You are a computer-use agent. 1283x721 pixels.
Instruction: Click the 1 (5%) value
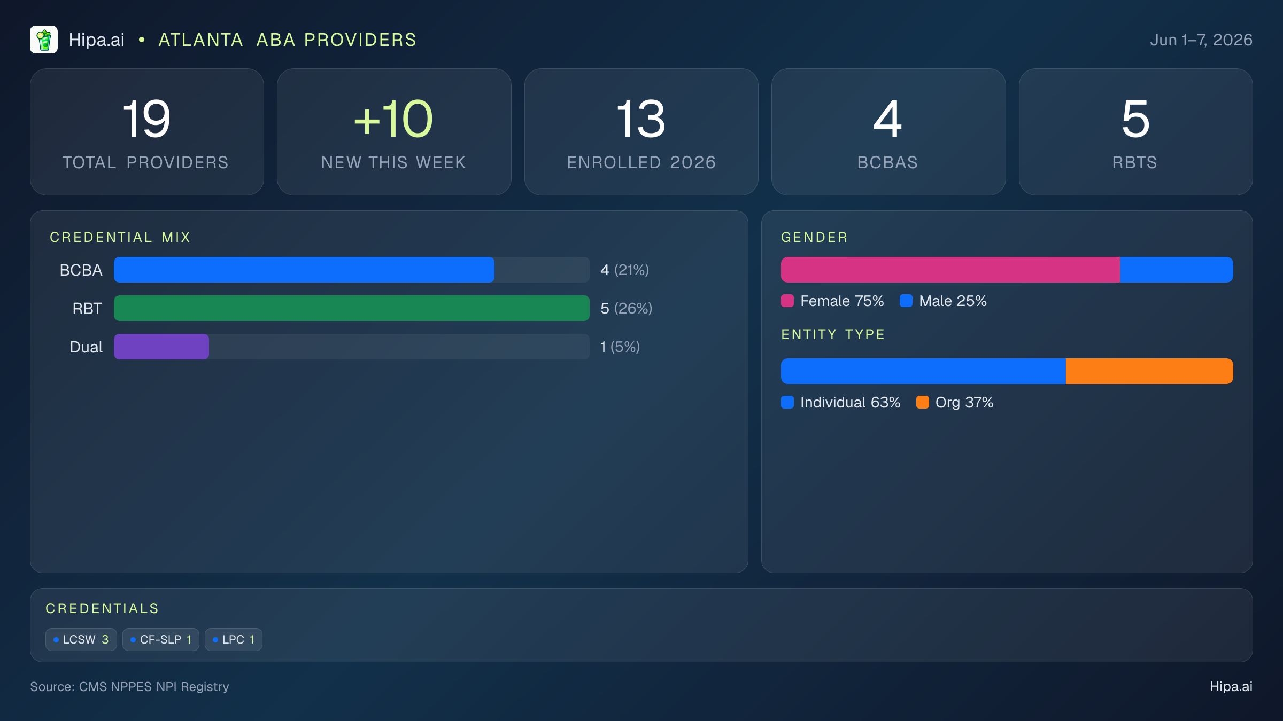coord(620,347)
